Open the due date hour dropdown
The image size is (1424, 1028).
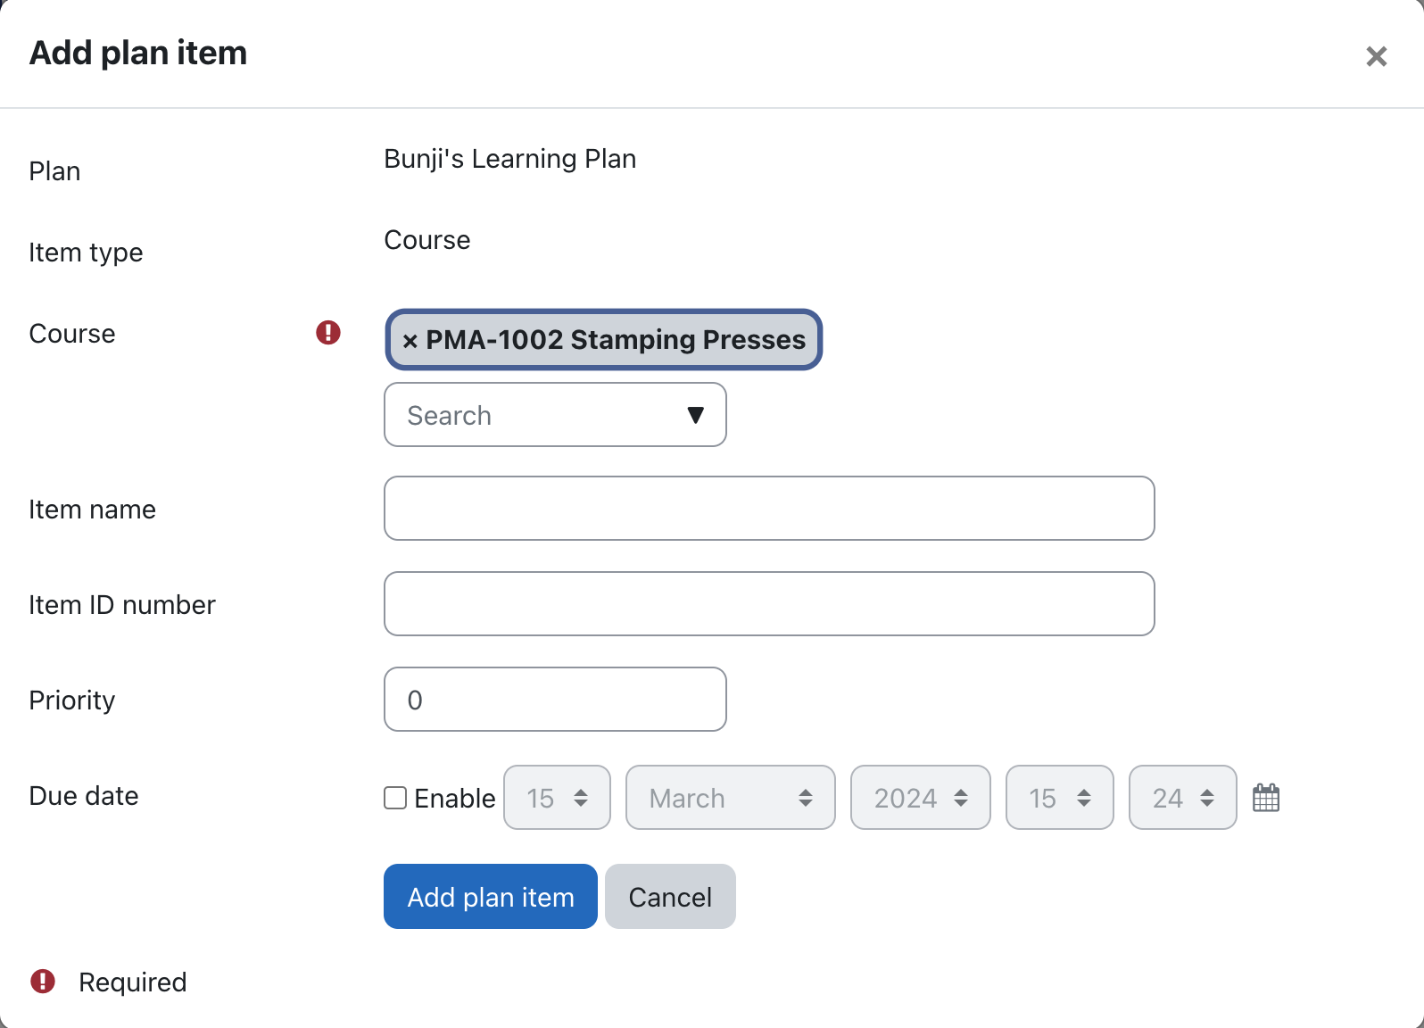click(1059, 798)
